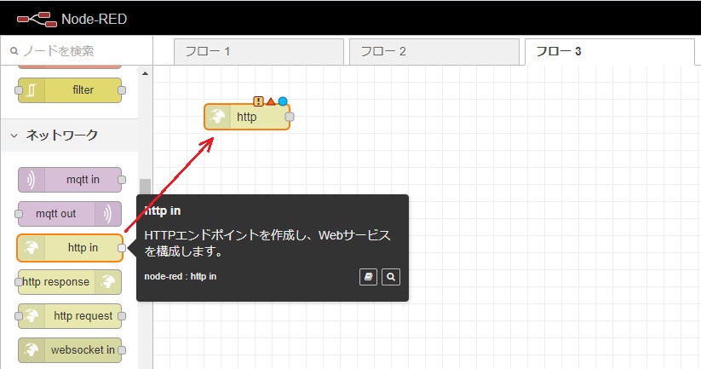
Task: Click the Node-RED logo icon
Action: (x=37, y=20)
